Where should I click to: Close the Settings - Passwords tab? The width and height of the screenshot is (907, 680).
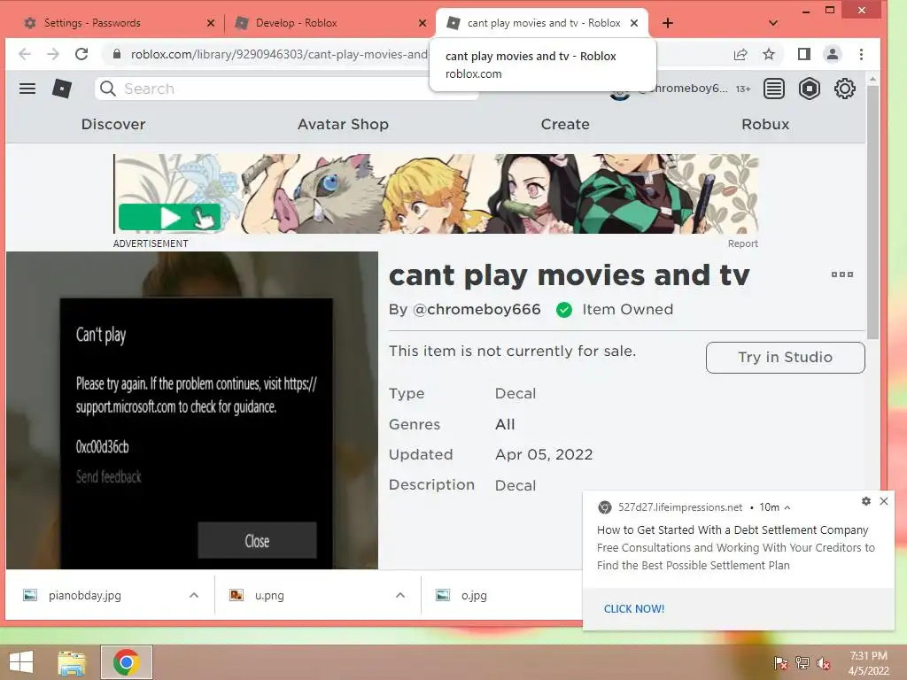[211, 23]
